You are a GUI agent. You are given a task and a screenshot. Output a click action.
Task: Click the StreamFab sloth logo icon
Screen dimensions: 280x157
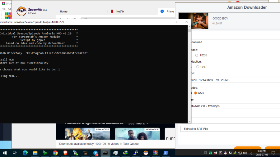pos(21,11)
